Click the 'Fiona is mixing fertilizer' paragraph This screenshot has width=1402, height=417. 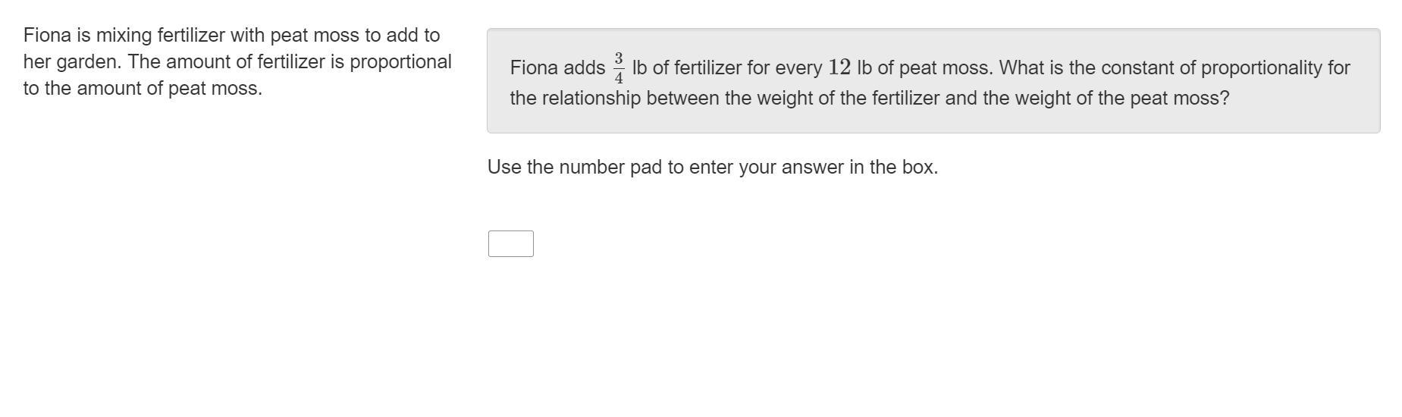coord(237,61)
